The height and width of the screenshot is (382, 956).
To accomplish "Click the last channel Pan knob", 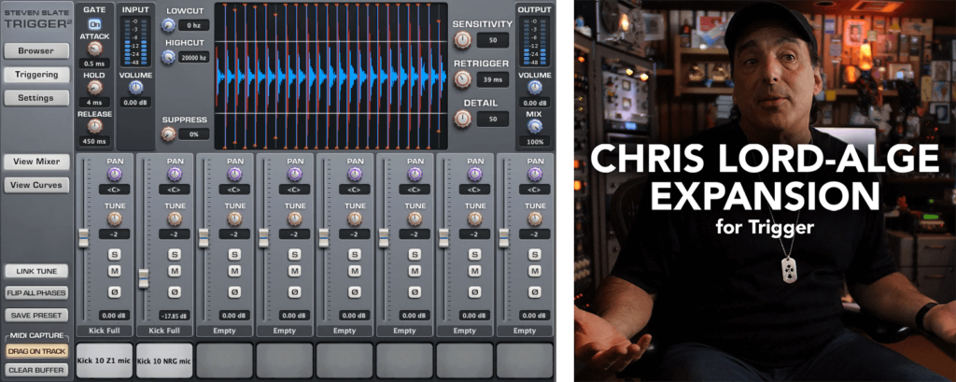I will (535, 175).
